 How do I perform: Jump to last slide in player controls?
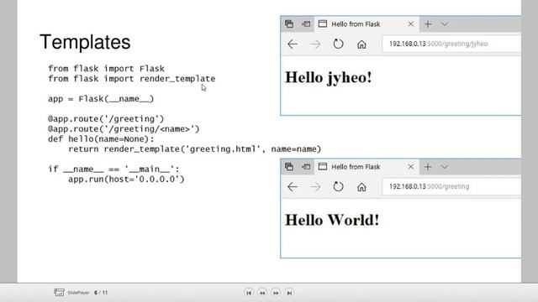(x=289, y=293)
